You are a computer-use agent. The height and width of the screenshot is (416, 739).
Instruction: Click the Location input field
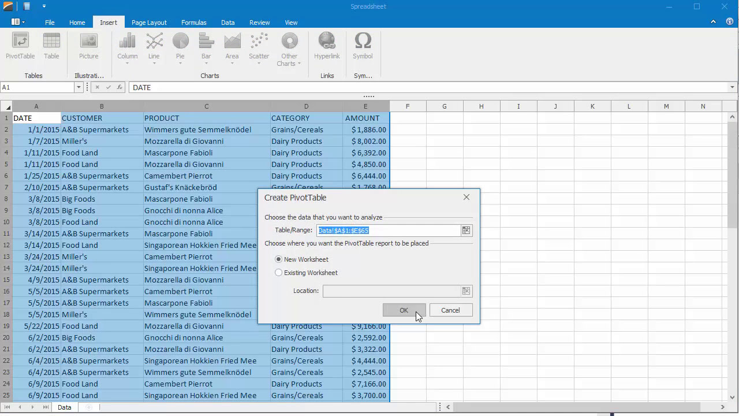click(x=392, y=291)
